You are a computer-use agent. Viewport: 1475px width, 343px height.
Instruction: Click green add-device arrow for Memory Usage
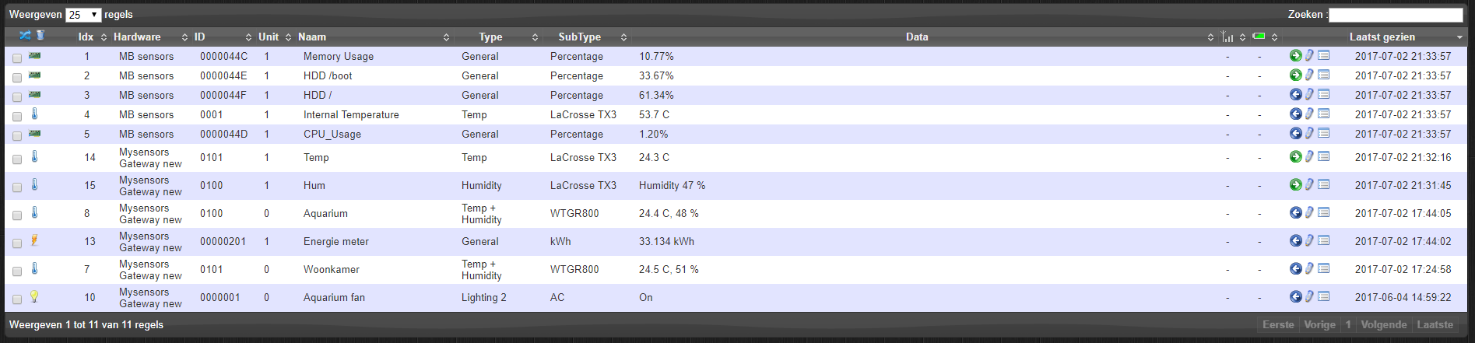click(1295, 56)
